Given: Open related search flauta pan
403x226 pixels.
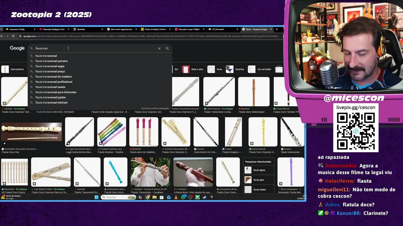Looking at the screenshot, I should (x=259, y=180).
